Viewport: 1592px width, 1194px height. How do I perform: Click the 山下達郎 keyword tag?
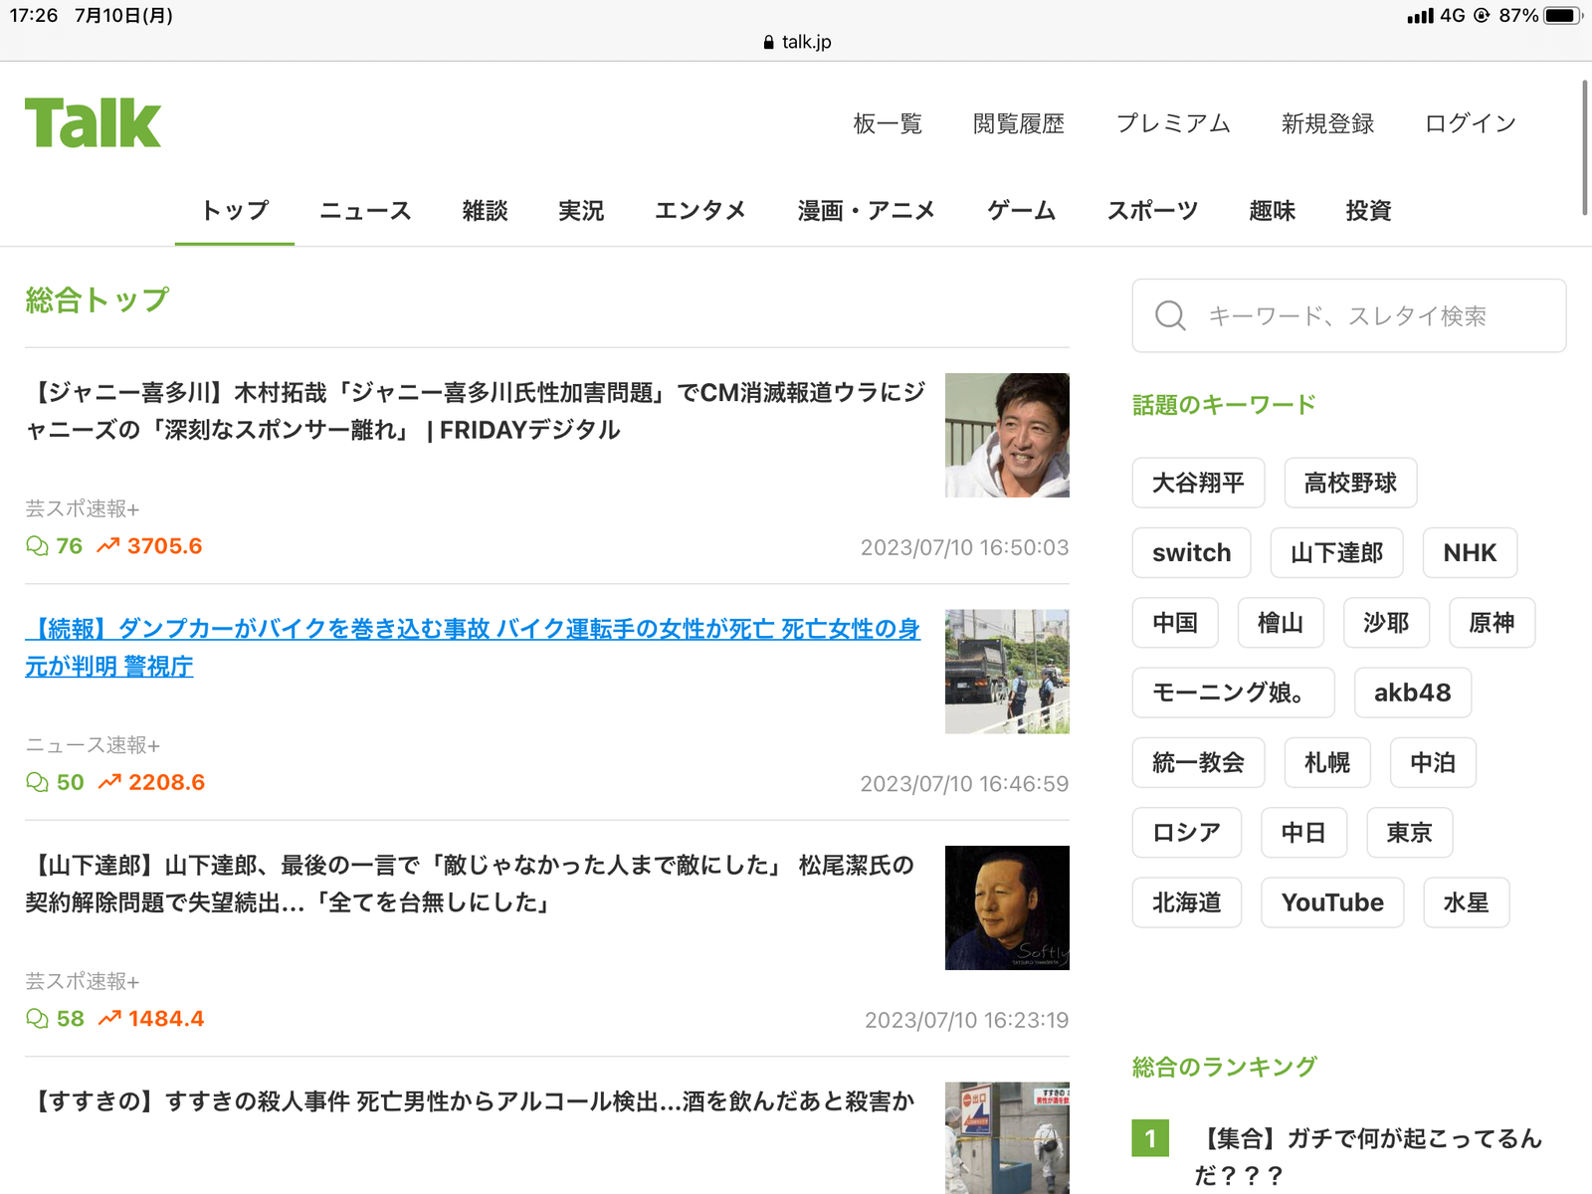(x=1337, y=552)
